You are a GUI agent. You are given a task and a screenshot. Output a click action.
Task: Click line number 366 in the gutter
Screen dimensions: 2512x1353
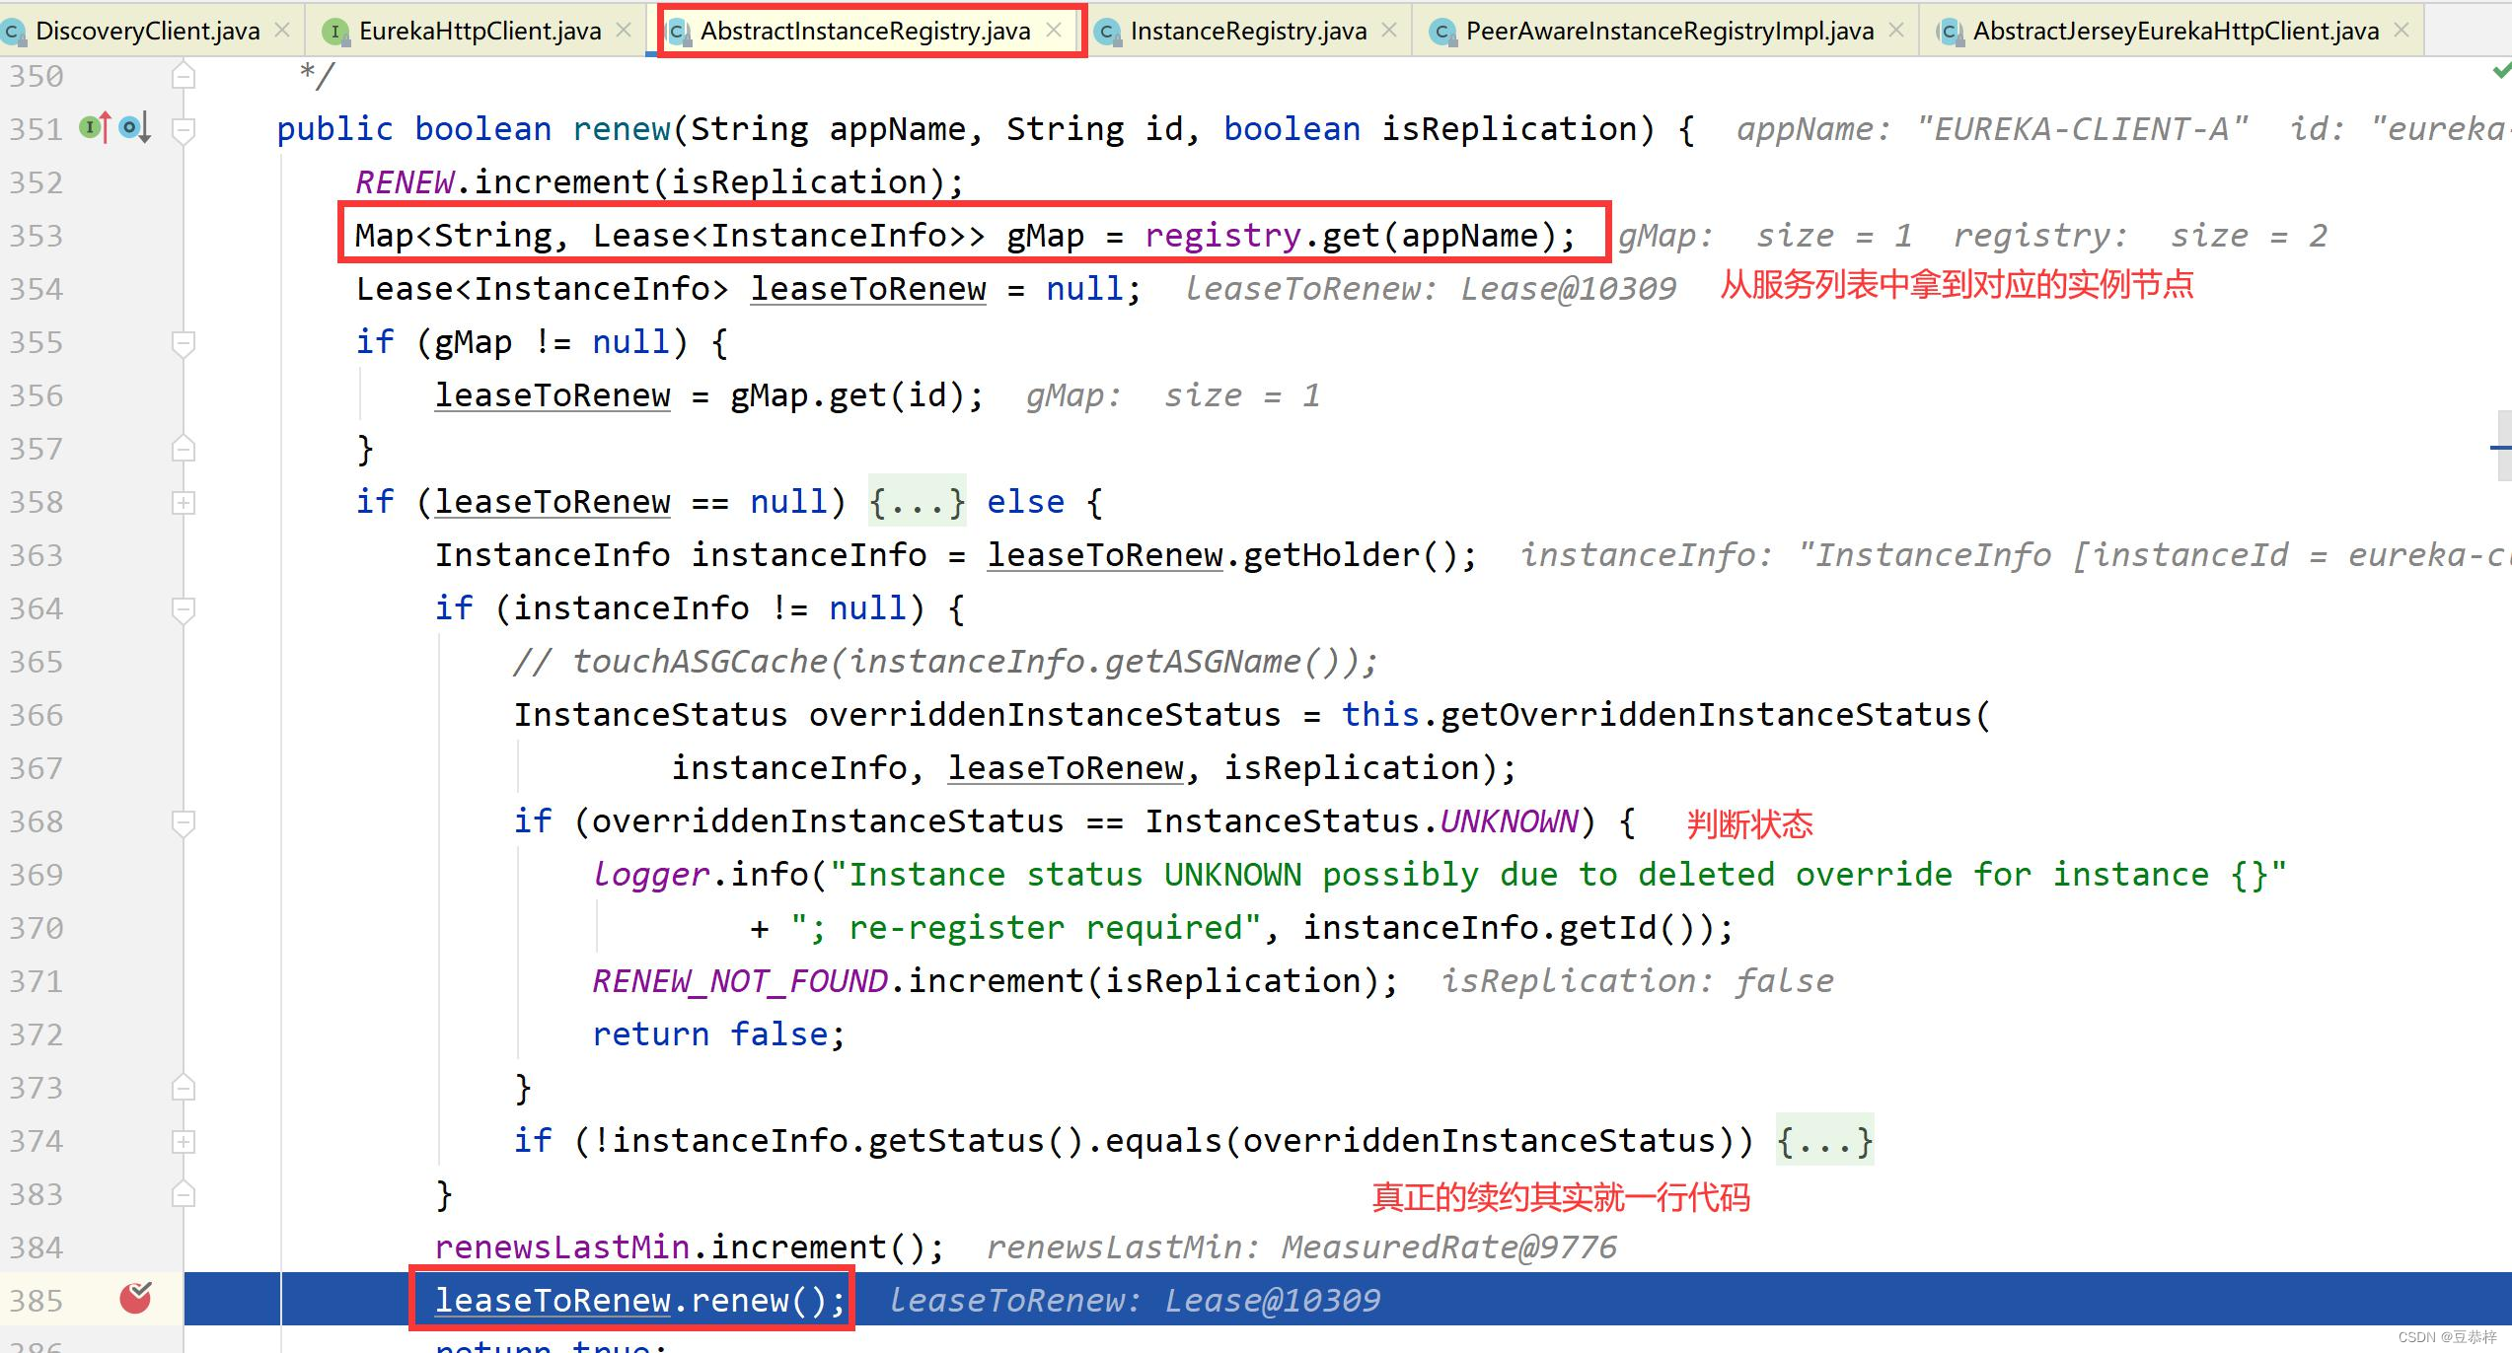pyautogui.click(x=36, y=715)
